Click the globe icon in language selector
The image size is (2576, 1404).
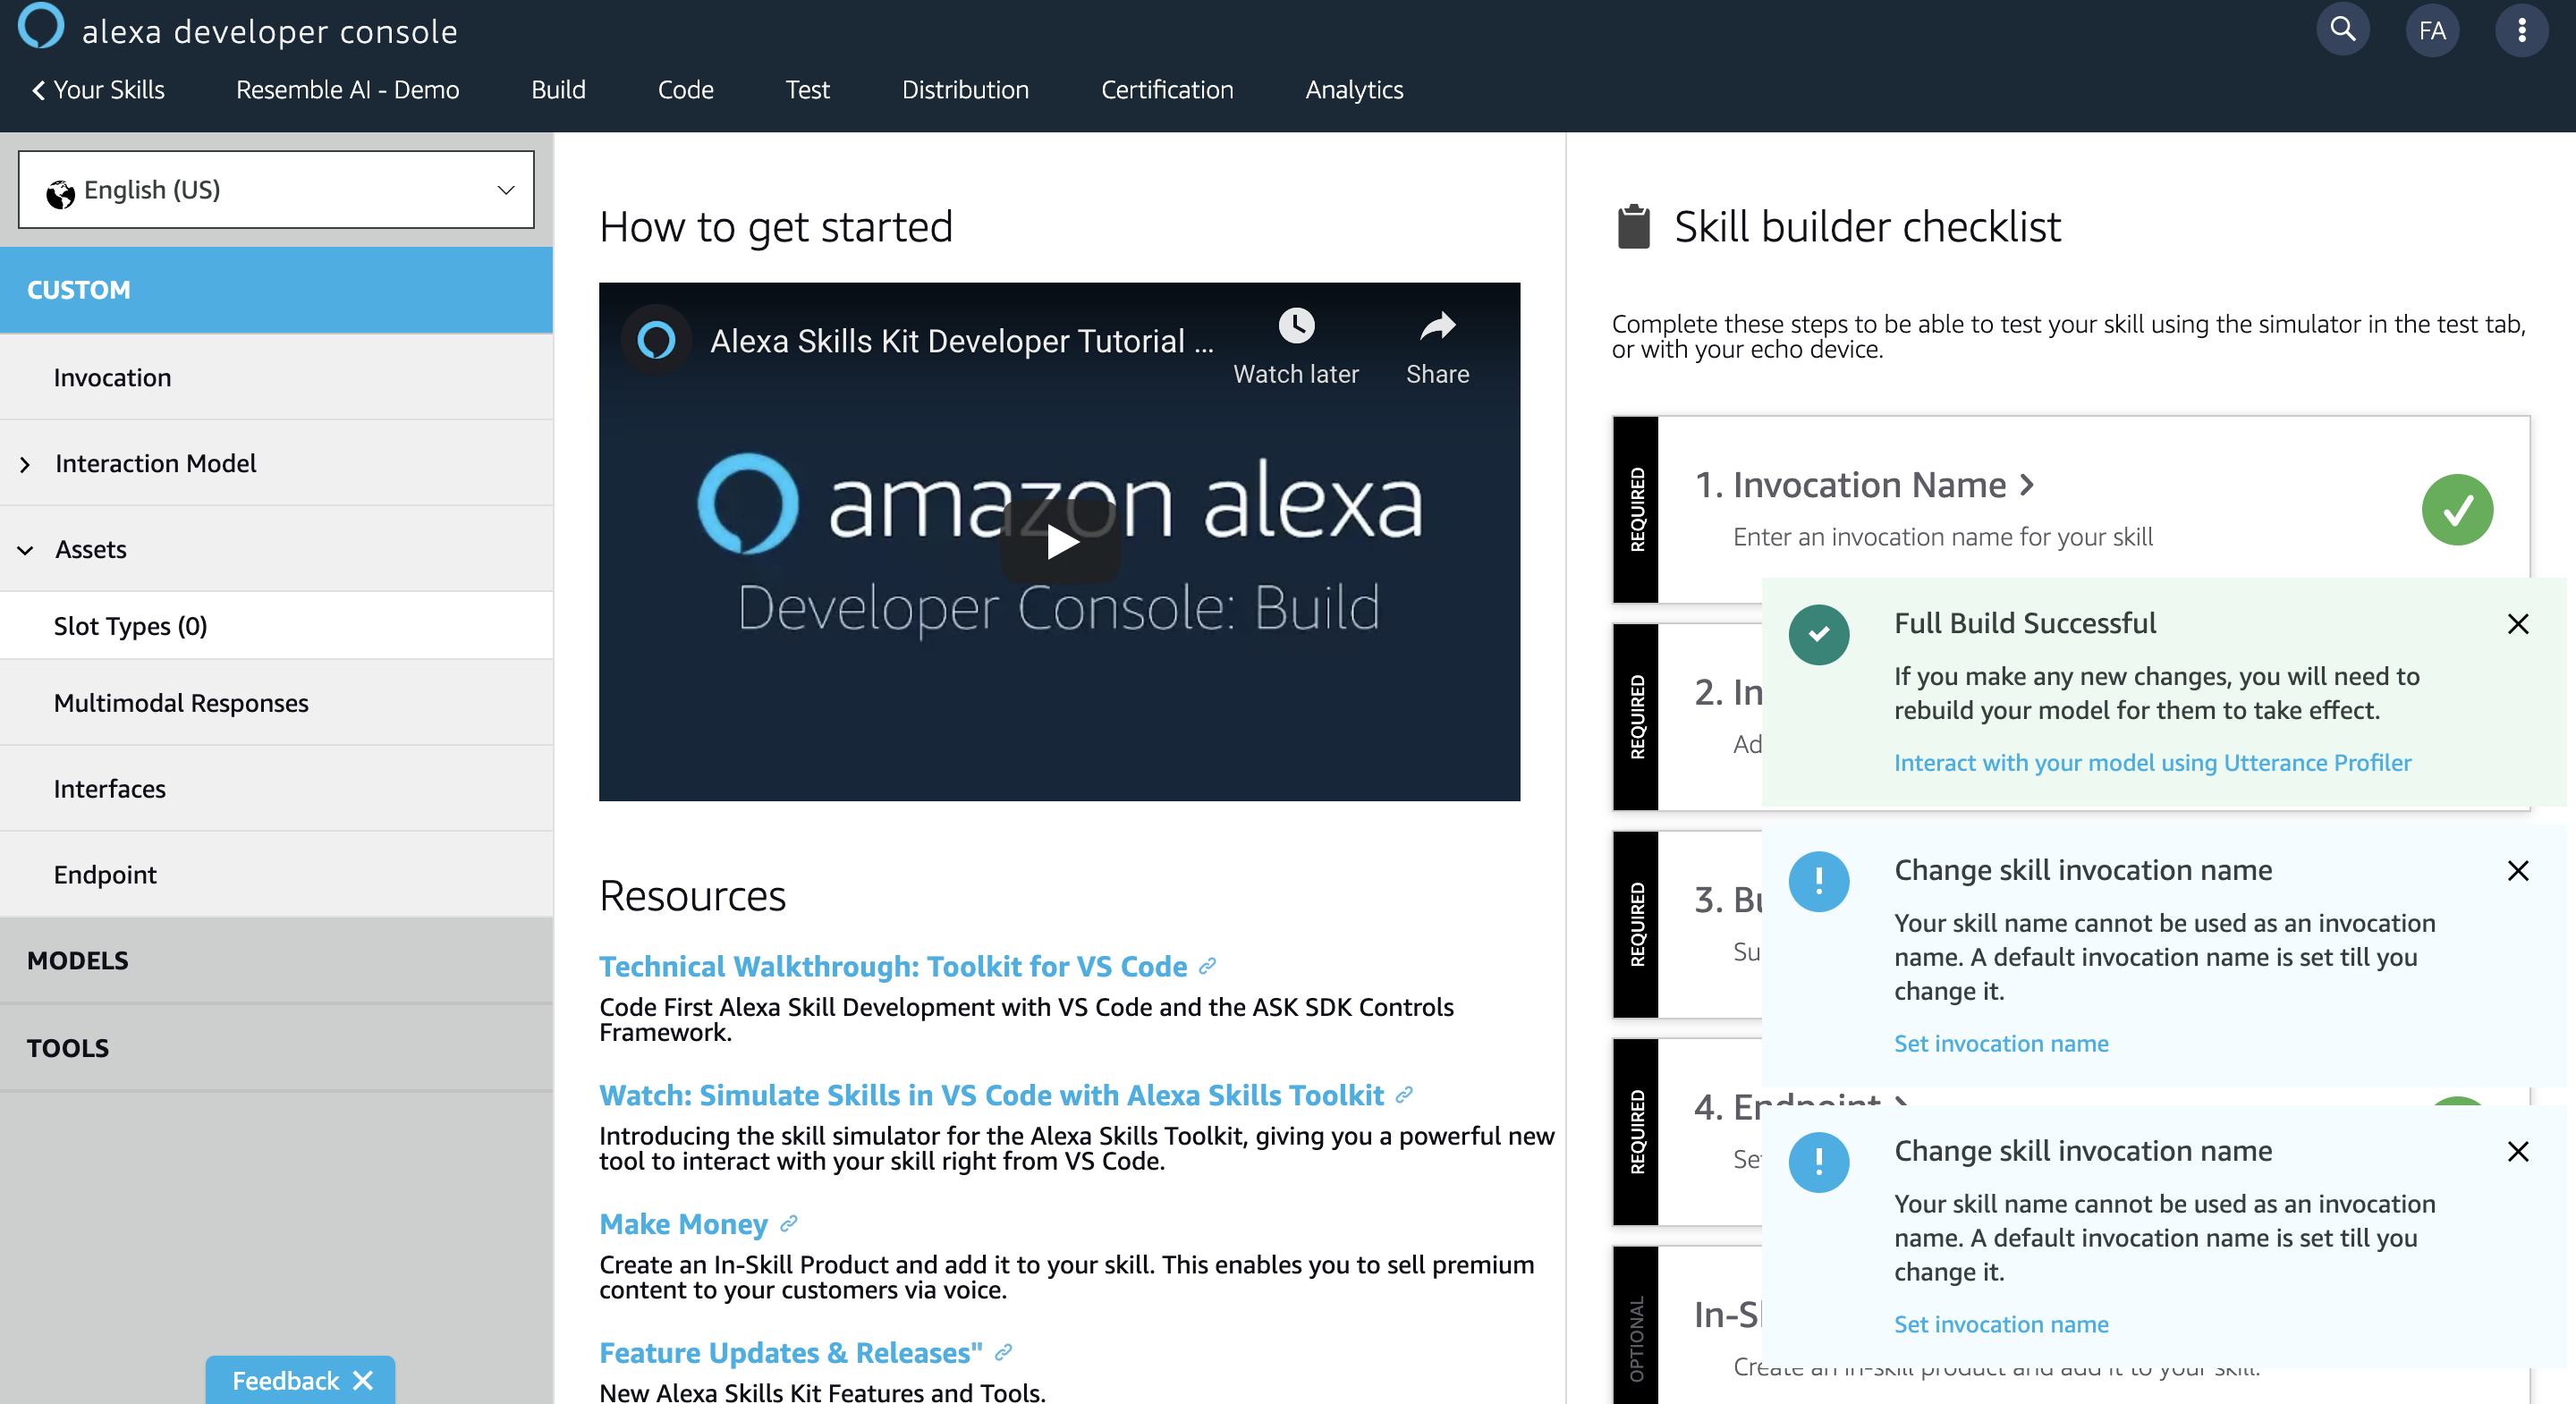click(x=60, y=193)
